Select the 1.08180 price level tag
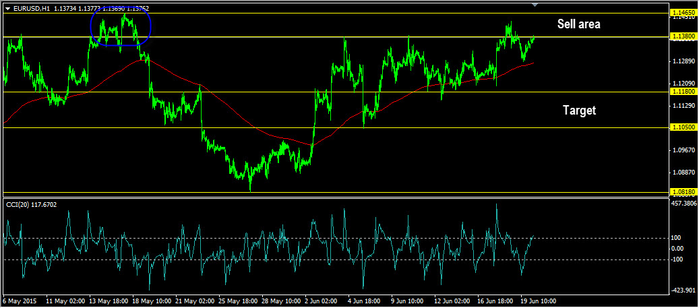Image resolution: width=699 pixels, height=308 pixels. [683, 191]
